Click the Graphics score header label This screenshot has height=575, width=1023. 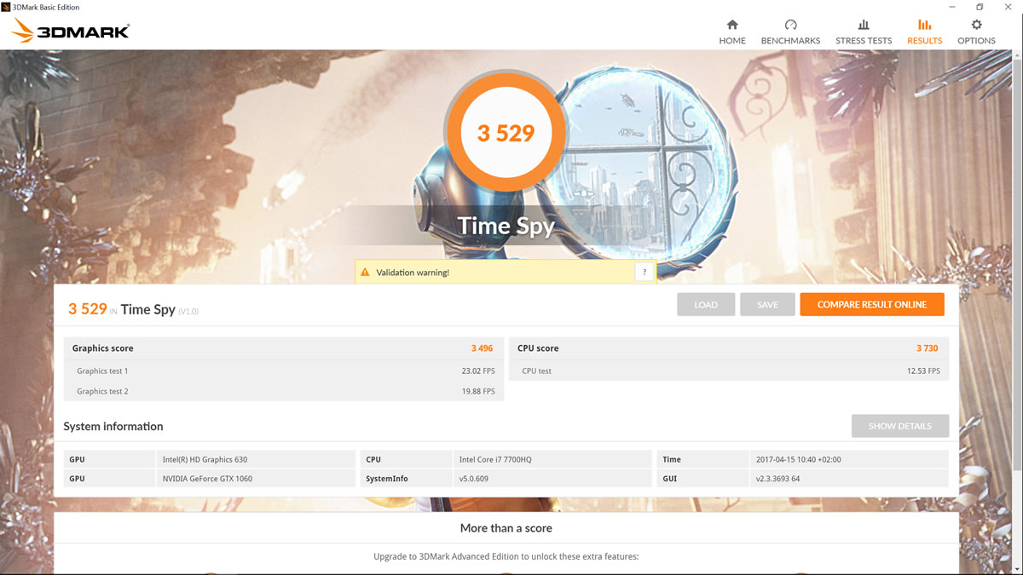pyautogui.click(x=103, y=348)
